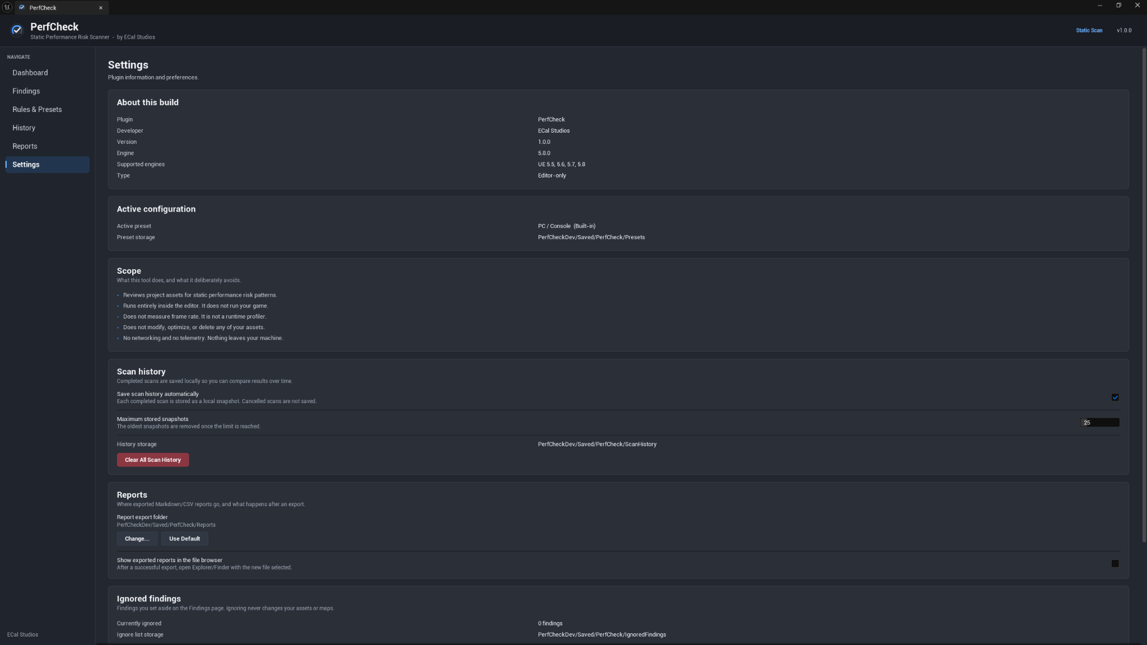
Task: Select Settings in the sidebar
Action: point(47,165)
